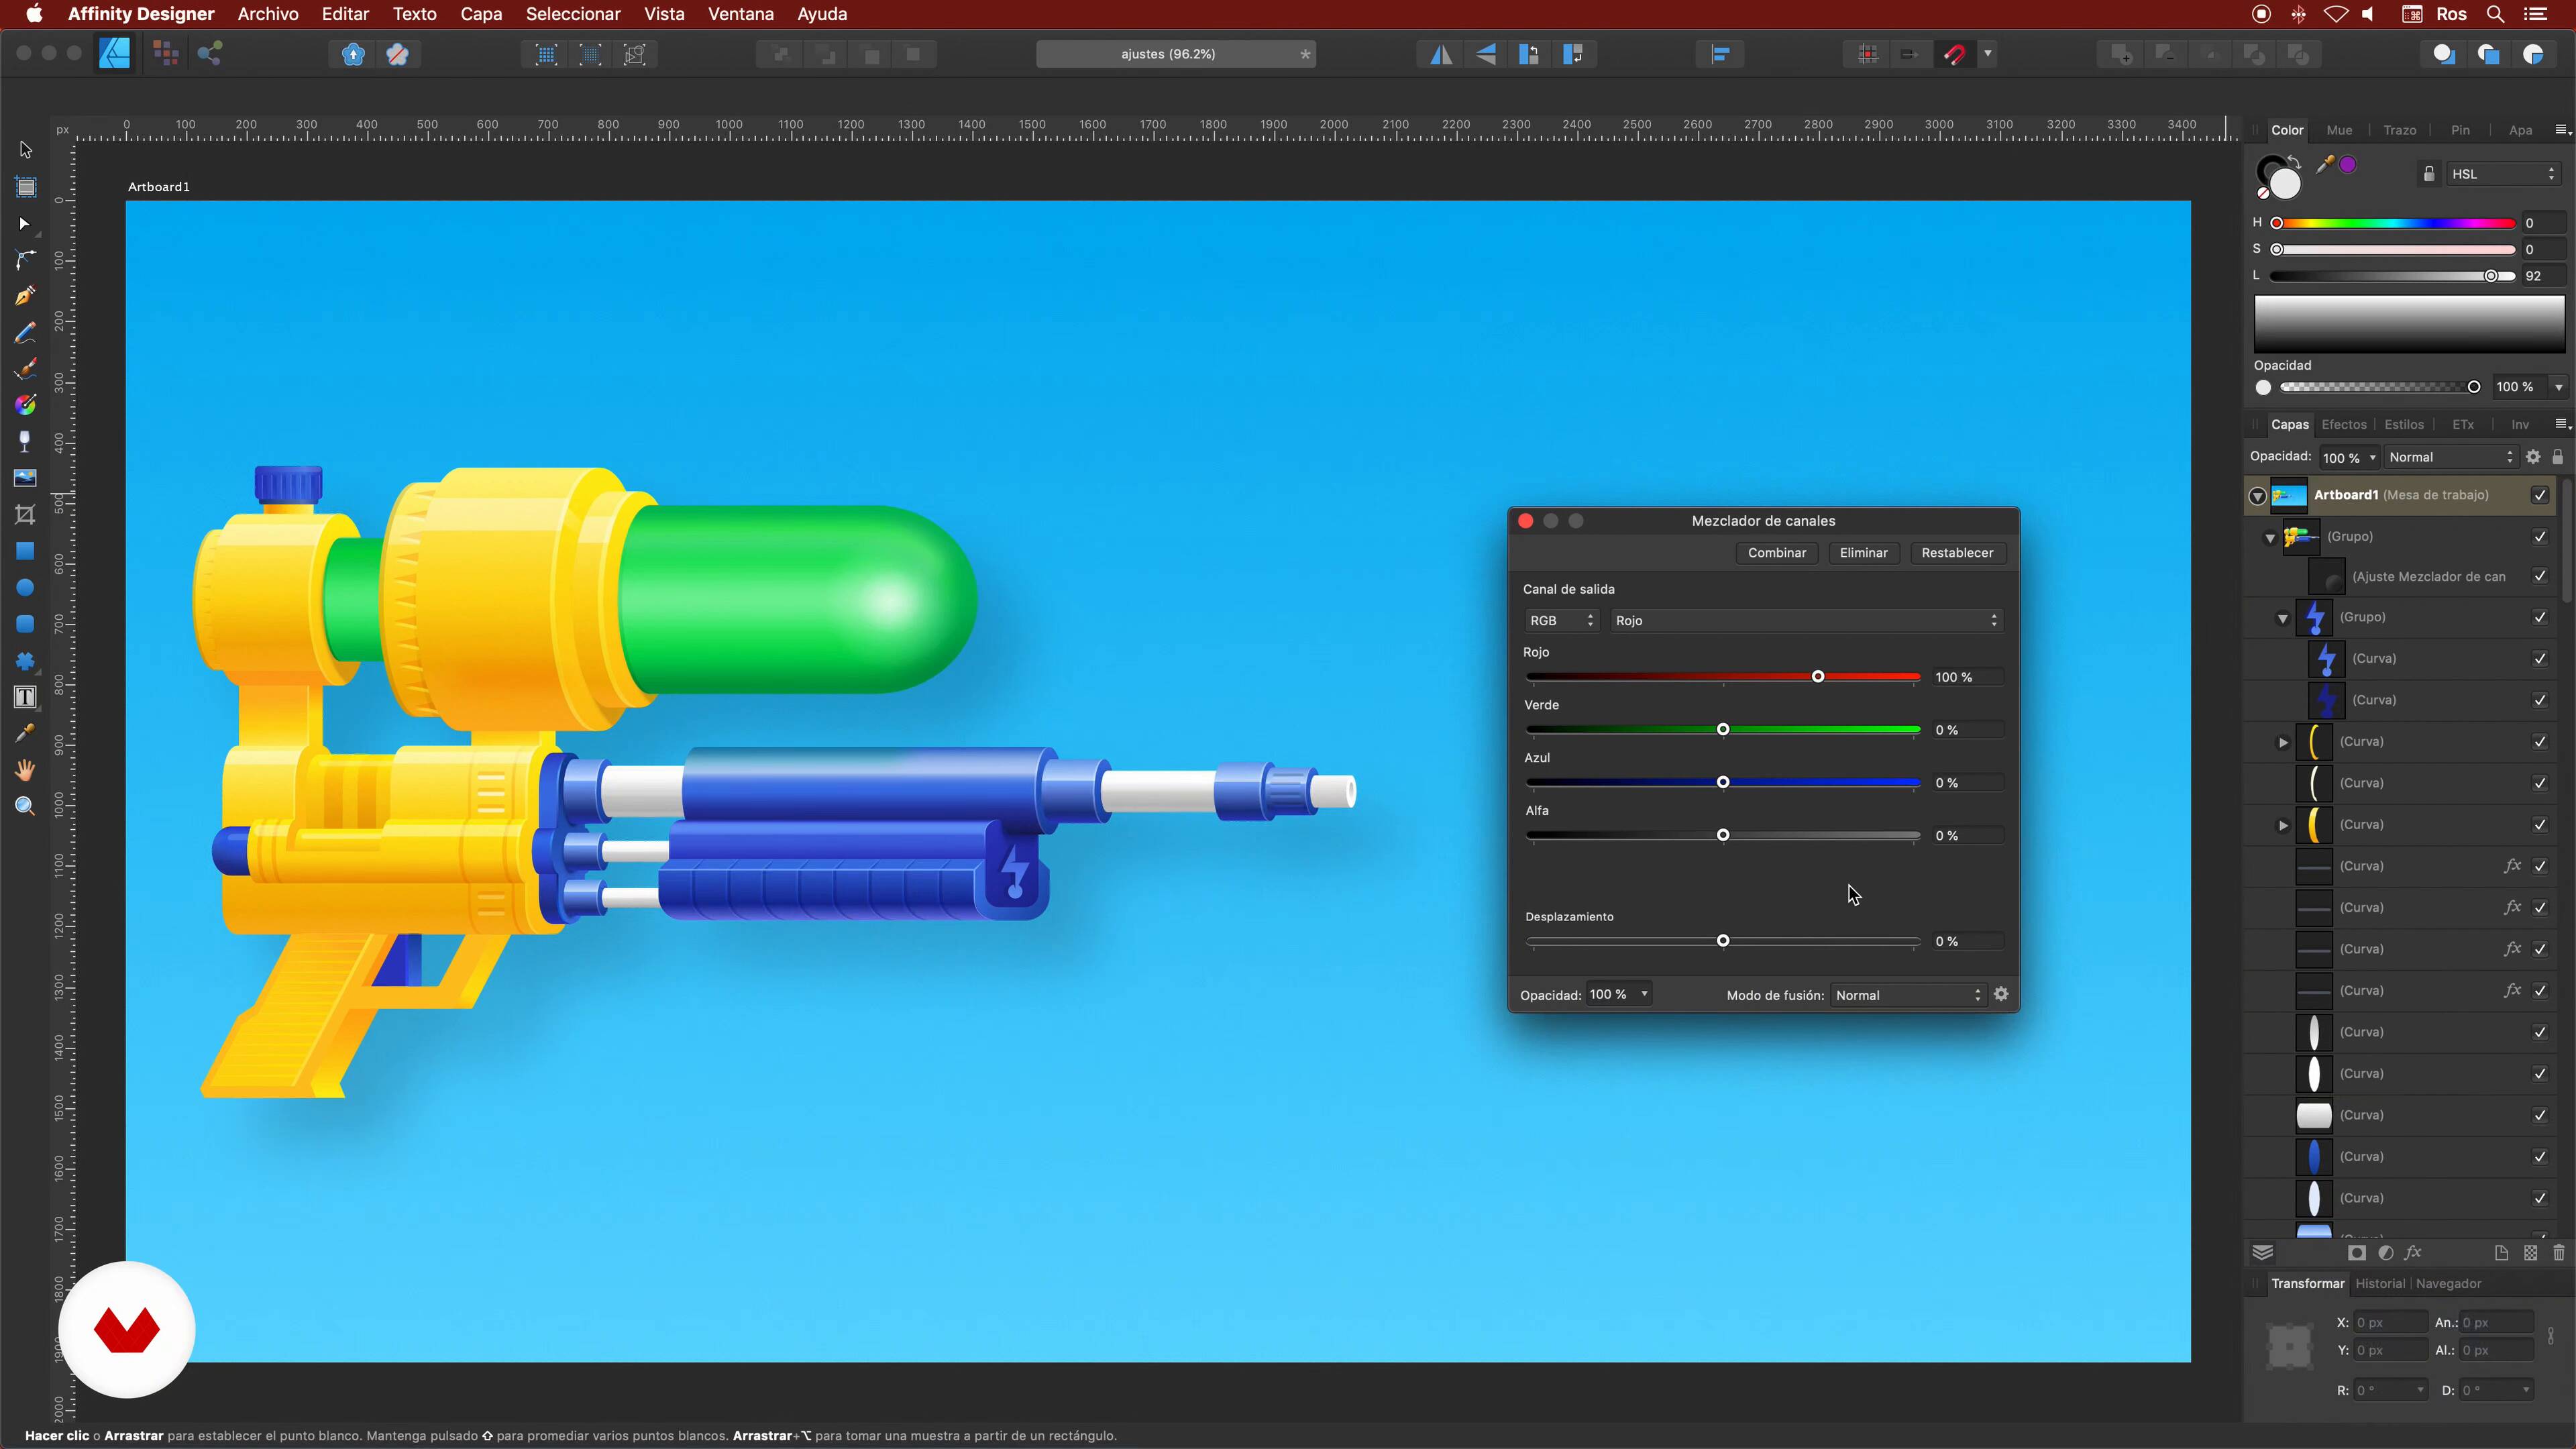Open the RGB color space dropdown
This screenshot has height=1449, width=2576.
click(x=1562, y=621)
